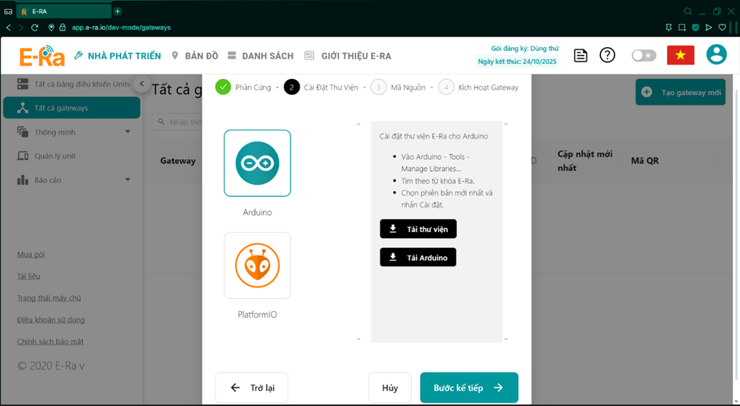This screenshot has width=740, height=406.
Task: Click the browser back arrow
Action: point(8,27)
